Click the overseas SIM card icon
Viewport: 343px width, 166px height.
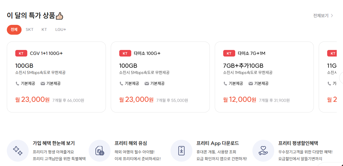tap(100, 151)
